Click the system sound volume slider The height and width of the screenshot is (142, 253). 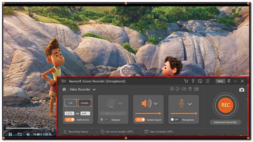[148, 114]
